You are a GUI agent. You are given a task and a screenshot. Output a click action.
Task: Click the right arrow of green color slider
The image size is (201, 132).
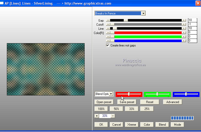coord(184,37)
